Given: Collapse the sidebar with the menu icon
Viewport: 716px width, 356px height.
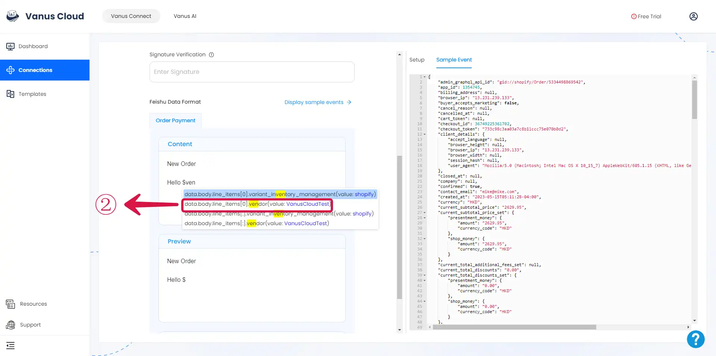Looking at the screenshot, I should [x=10, y=346].
